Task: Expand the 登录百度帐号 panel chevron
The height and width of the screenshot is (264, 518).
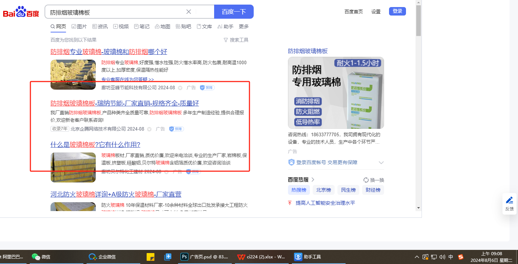Action: coord(381,163)
